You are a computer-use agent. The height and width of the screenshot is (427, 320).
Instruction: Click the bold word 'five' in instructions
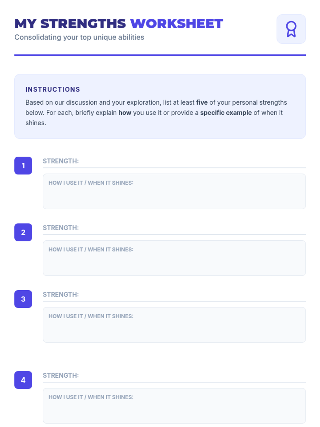(202, 102)
